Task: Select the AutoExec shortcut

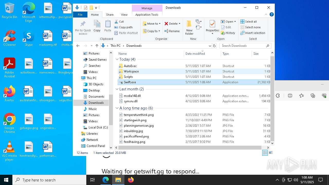Action: click(x=194, y=66)
